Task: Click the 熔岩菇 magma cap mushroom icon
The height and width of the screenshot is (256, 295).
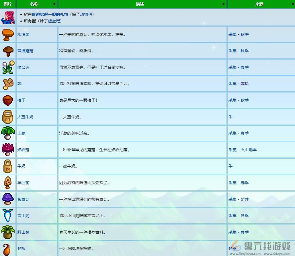Action: pos(8,150)
